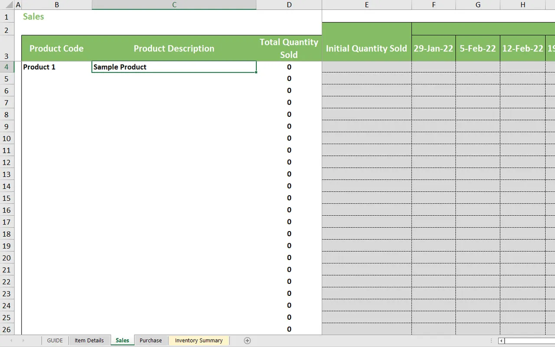Click the fill handle of the selected cell
Viewport: 555px width, 347px height.
pyautogui.click(x=256, y=72)
